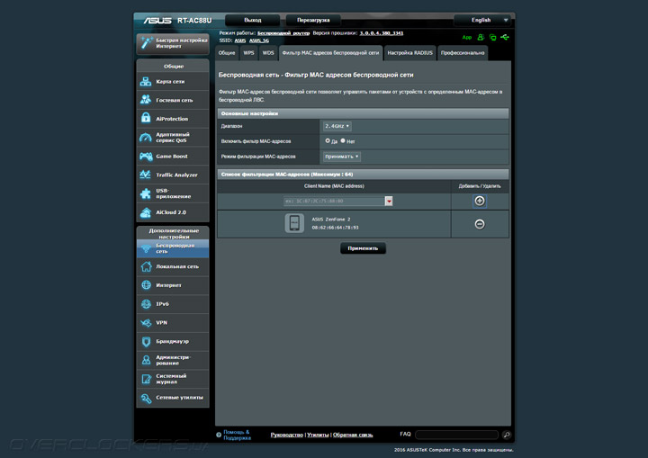Click the MAC address input field
Viewport: 648px width, 458px height.
click(335, 201)
